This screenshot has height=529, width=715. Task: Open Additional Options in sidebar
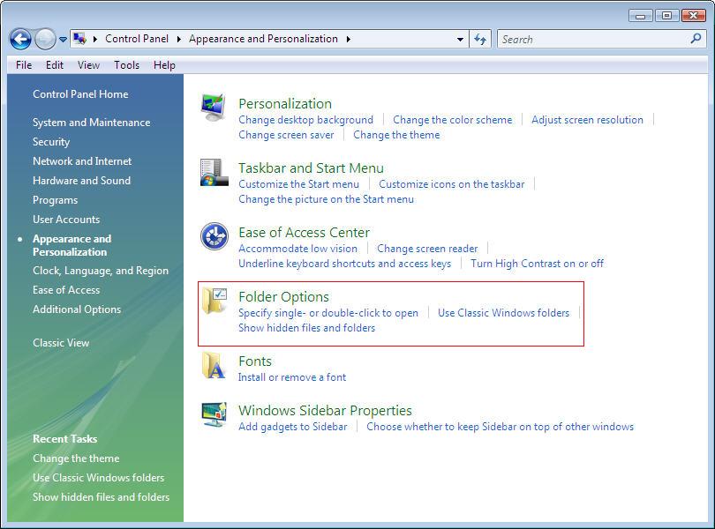[x=77, y=309]
